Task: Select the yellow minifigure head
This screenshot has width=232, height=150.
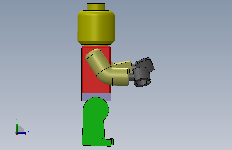Action: click(96, 28)
